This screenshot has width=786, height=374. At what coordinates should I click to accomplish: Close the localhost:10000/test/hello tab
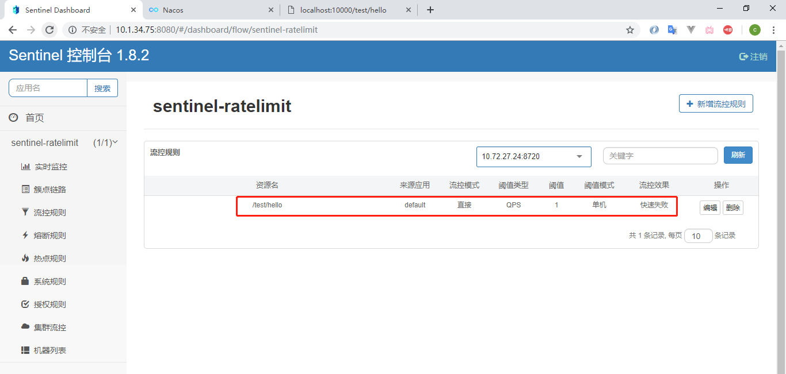(x=409, y=10)
